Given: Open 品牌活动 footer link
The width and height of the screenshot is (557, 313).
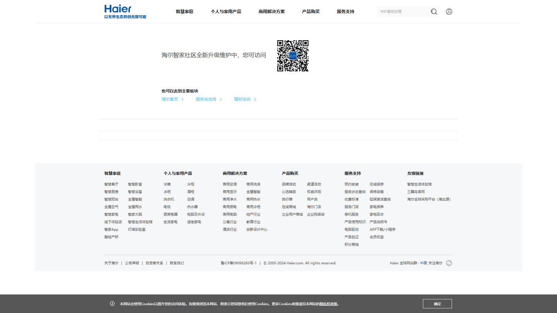Looking at the screenshot, I should coord(289,184).
